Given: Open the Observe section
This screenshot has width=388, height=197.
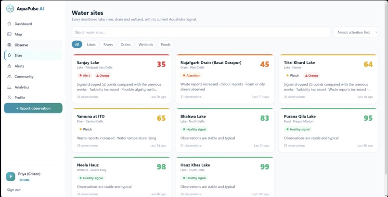Looking at the screenshot, I should tap(33, 45).
